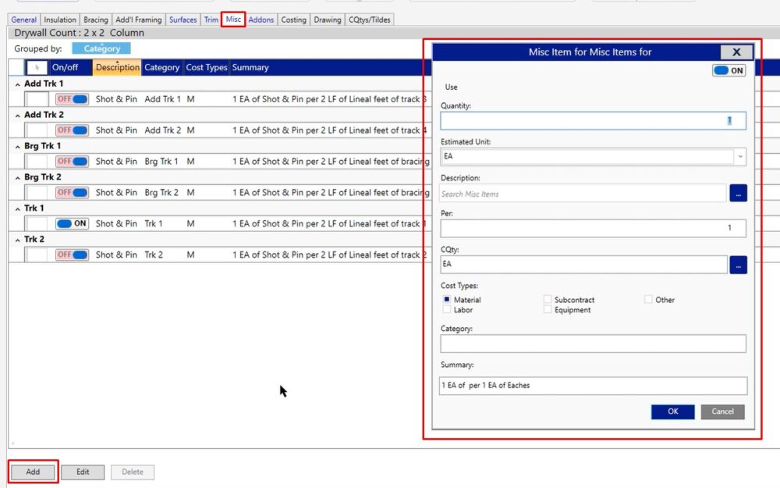Screen dimensions: 780x488
Task: Check the Labor cost type box
Action: coord(447,310)
